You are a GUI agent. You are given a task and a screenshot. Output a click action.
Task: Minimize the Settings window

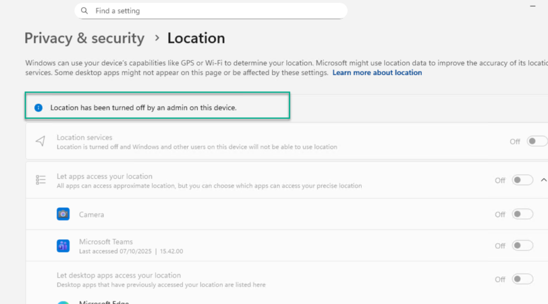[x=532, y=6]
